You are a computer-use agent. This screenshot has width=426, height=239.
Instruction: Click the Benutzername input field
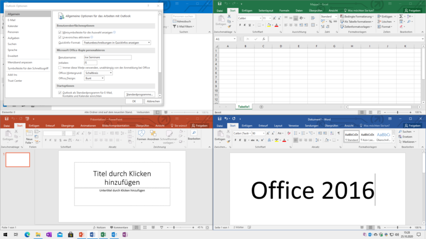(x=108, y=57)
